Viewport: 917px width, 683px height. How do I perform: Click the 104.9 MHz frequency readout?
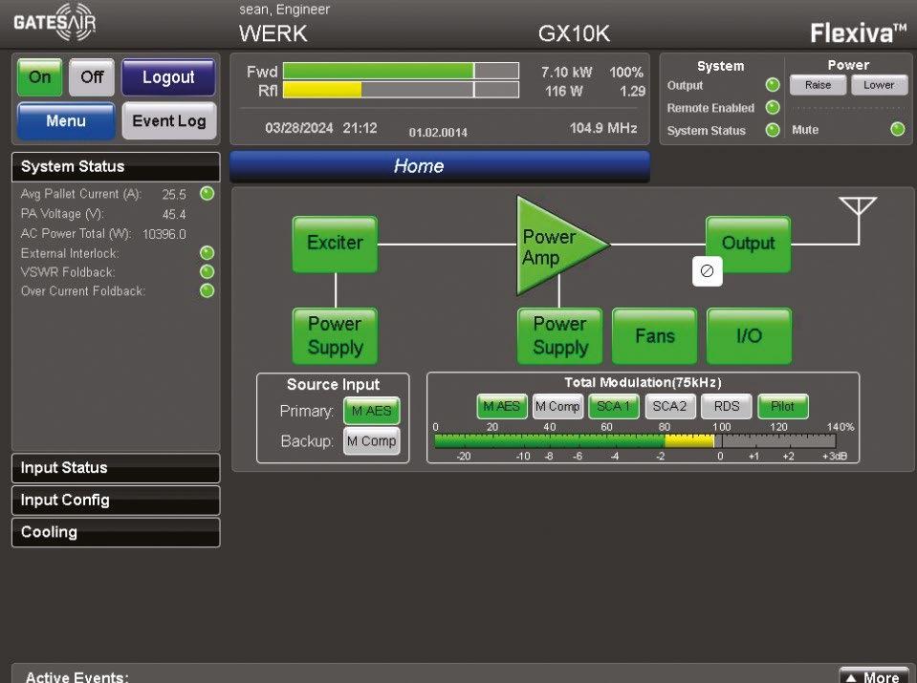click(x=603, y=128)
